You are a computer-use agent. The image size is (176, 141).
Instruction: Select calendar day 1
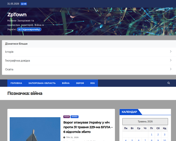point(152,135)
